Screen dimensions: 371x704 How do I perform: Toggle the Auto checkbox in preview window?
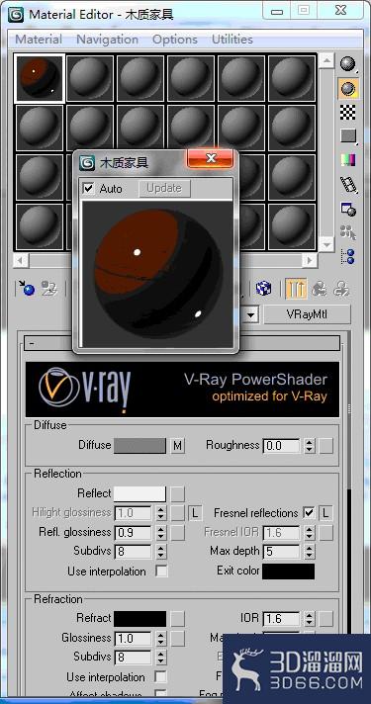click(88, 189)
